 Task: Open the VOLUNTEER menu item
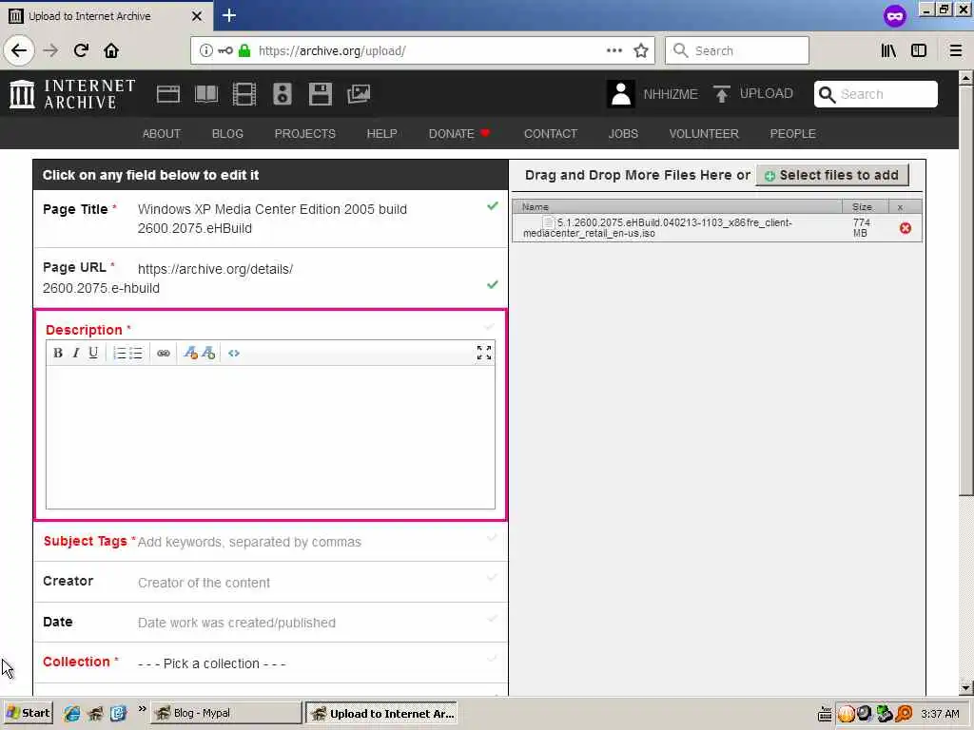pos(704,133)
